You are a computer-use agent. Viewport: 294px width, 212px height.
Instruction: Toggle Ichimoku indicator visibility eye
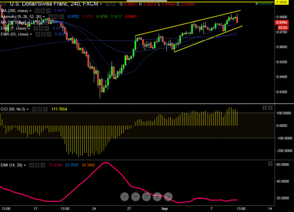51,16
